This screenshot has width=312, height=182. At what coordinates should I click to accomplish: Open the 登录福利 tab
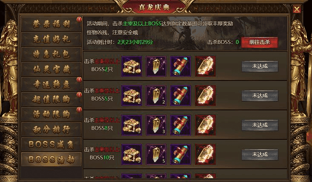coord(52,24)
